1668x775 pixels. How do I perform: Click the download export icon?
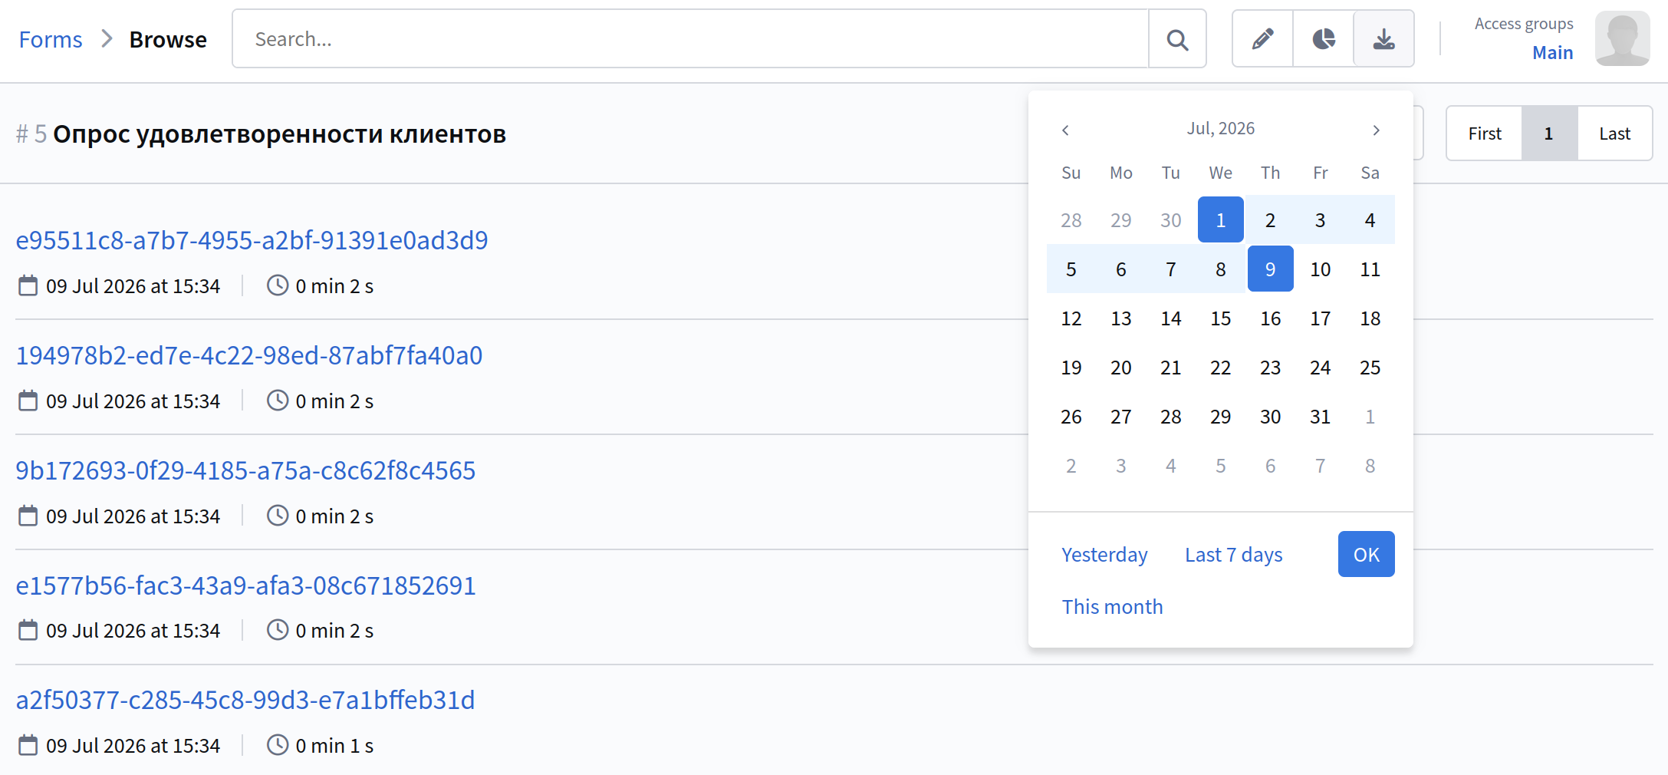pyautogui.click(x=1384, y=39)
